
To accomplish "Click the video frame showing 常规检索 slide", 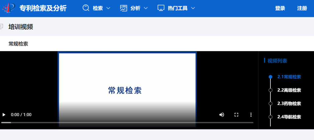I will [127, 90].
